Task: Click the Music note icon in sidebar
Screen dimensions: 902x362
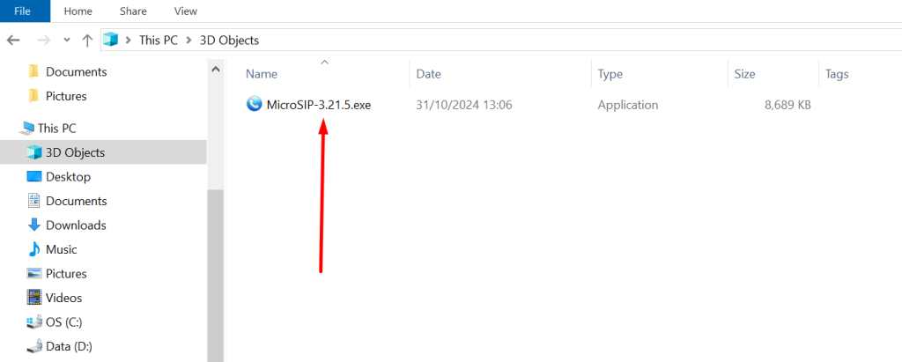Action: click(34, 249)
